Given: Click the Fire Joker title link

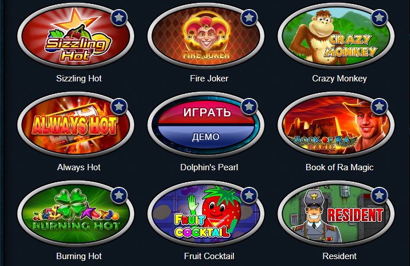Looking at the screenshot, I should pyautogui.click(x=209, y=79).
